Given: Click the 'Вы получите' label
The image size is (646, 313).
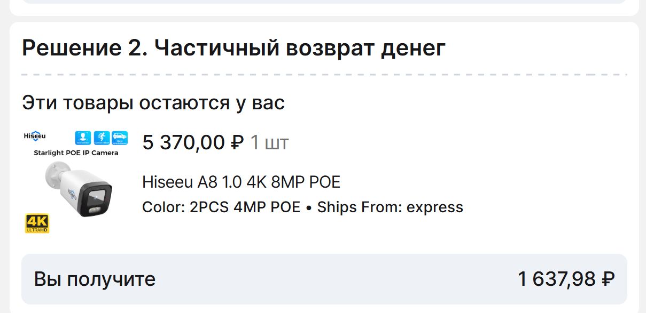Looking at the screenshot, I should [x=95, y=279].
